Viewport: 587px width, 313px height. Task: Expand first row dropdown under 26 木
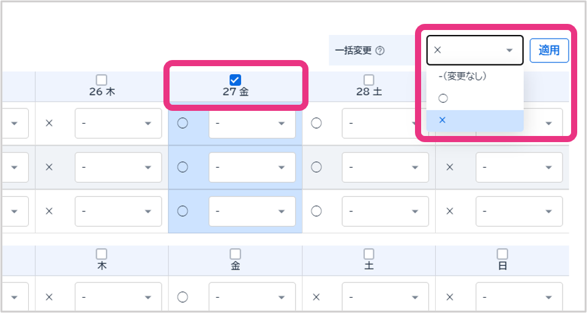(x=118, y=124)
